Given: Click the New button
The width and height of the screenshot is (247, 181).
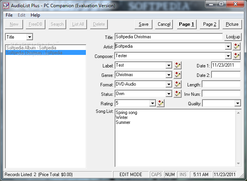Looking at the screenshot, I should click(x=14, y=24).
